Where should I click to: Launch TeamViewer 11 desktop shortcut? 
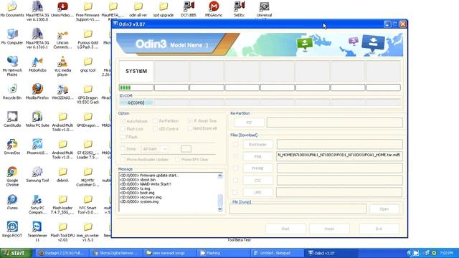coord(37,231)
